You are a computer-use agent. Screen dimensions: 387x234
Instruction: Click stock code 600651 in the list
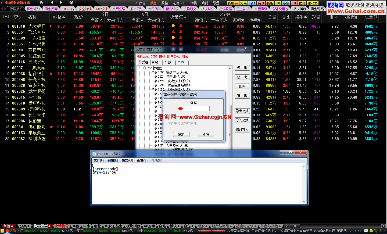(18, 32)
